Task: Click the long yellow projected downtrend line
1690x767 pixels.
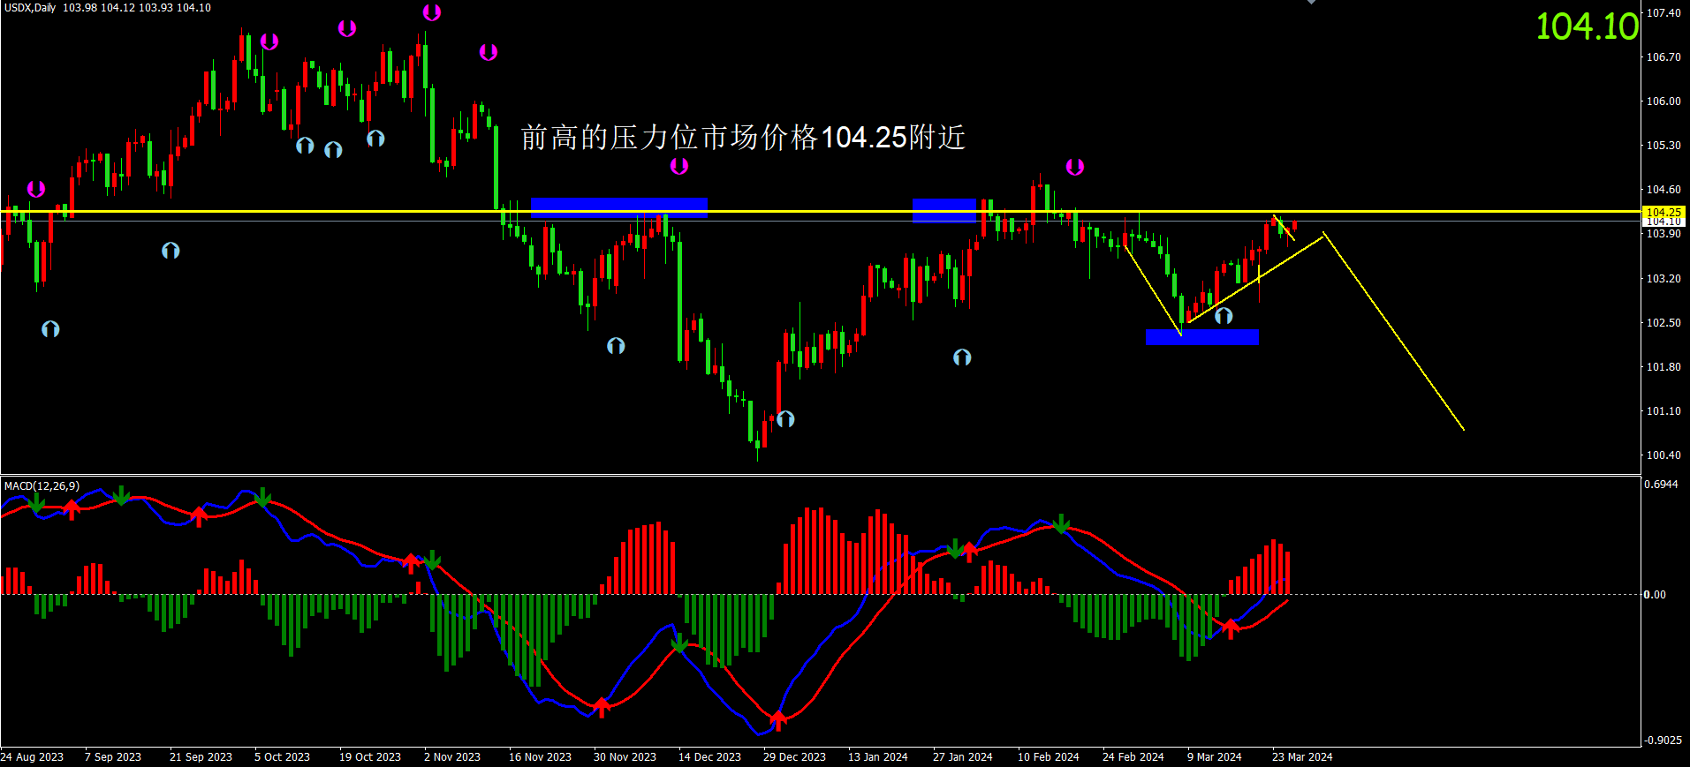Action: [x=1394, y=332]
